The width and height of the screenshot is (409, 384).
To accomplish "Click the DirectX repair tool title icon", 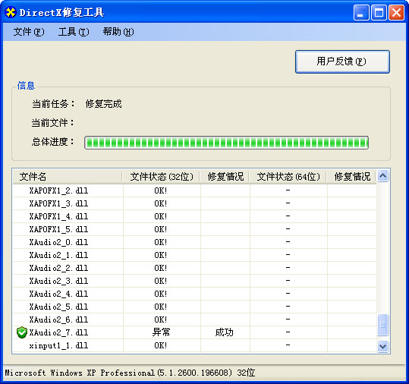I will (11, 12).
